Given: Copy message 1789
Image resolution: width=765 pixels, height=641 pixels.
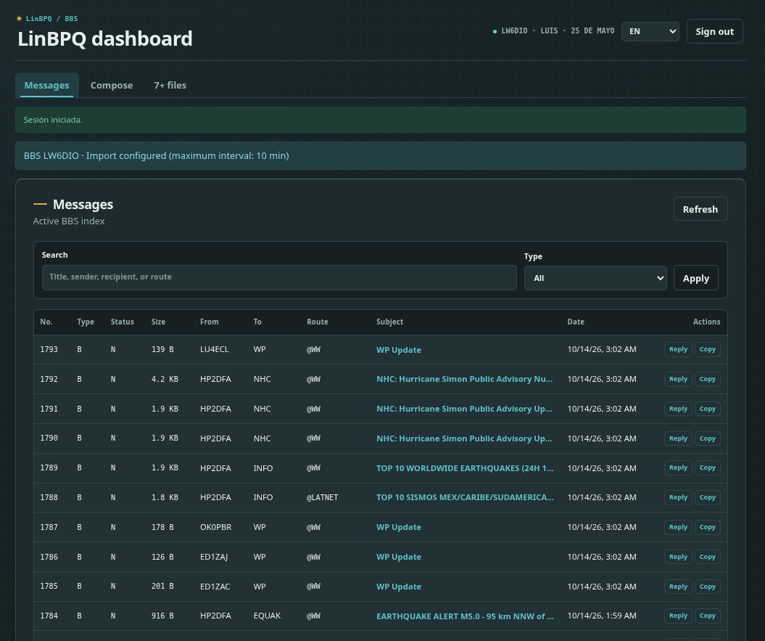Looking at the screenshot, I should (708, 468).
